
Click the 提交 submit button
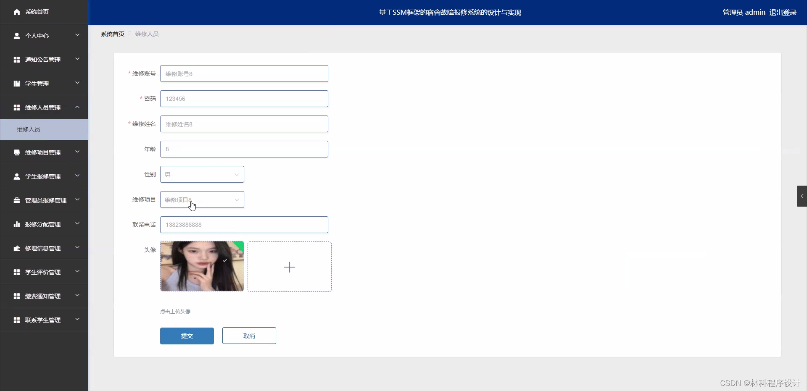(187, 336)
